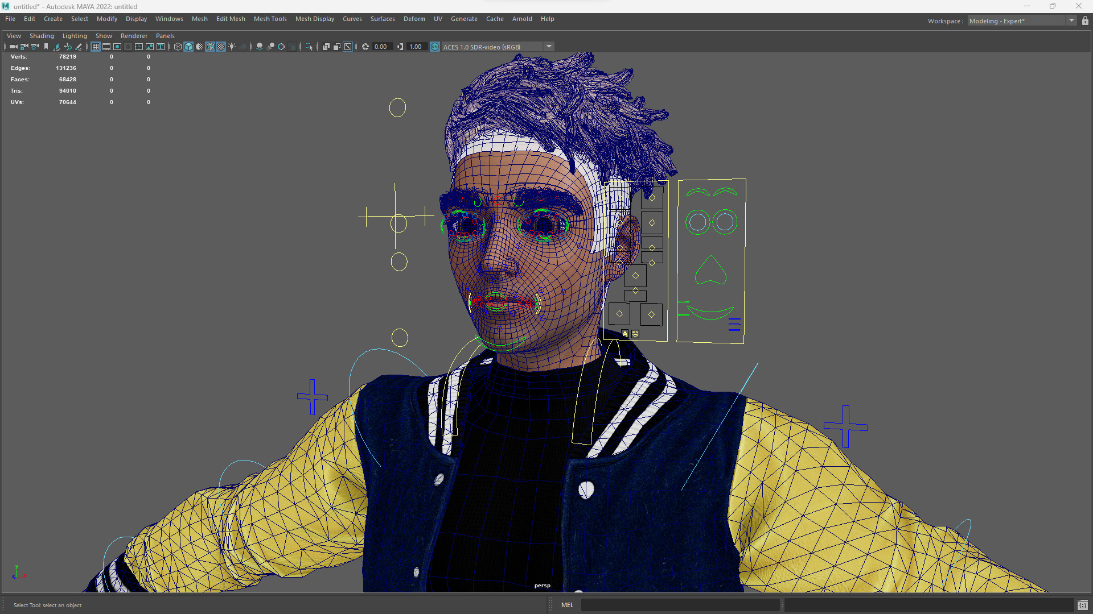Image resolution: width=1093 pixels, height=614 pixels.
Task: Toggle wireframe on shaded icon
Action: pos(210,47)
